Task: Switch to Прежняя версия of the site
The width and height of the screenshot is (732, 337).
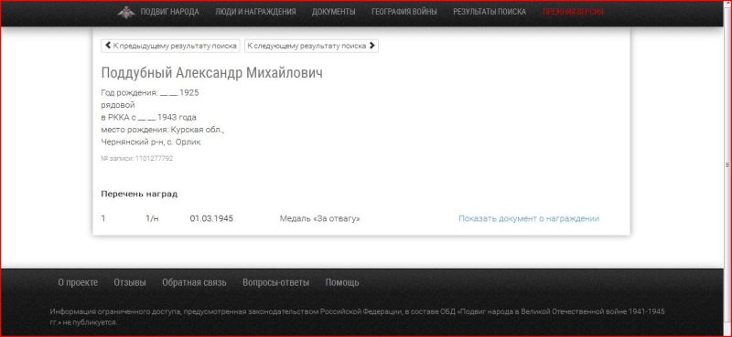Action: pyautogui.click(x=573, y=12)
